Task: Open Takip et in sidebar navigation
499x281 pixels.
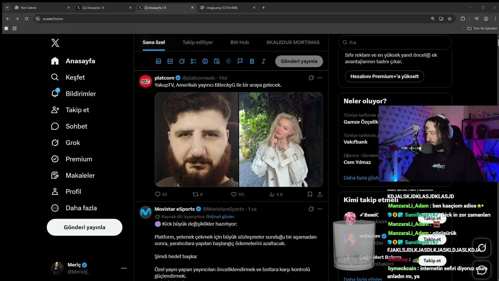Action: [70, 110]
